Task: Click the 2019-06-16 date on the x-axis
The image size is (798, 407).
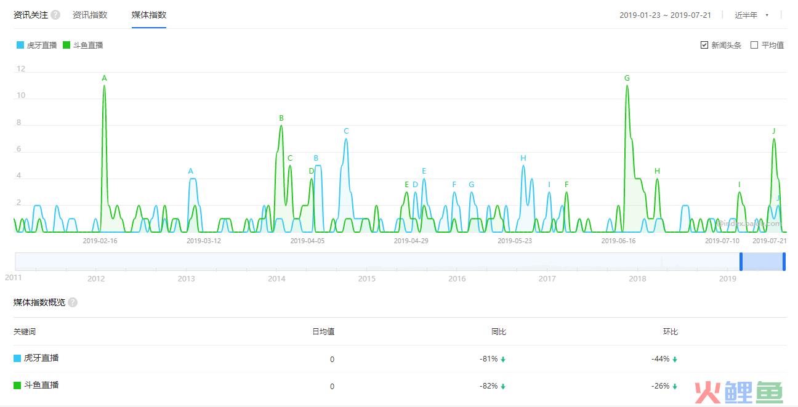Action: [618, 241]
